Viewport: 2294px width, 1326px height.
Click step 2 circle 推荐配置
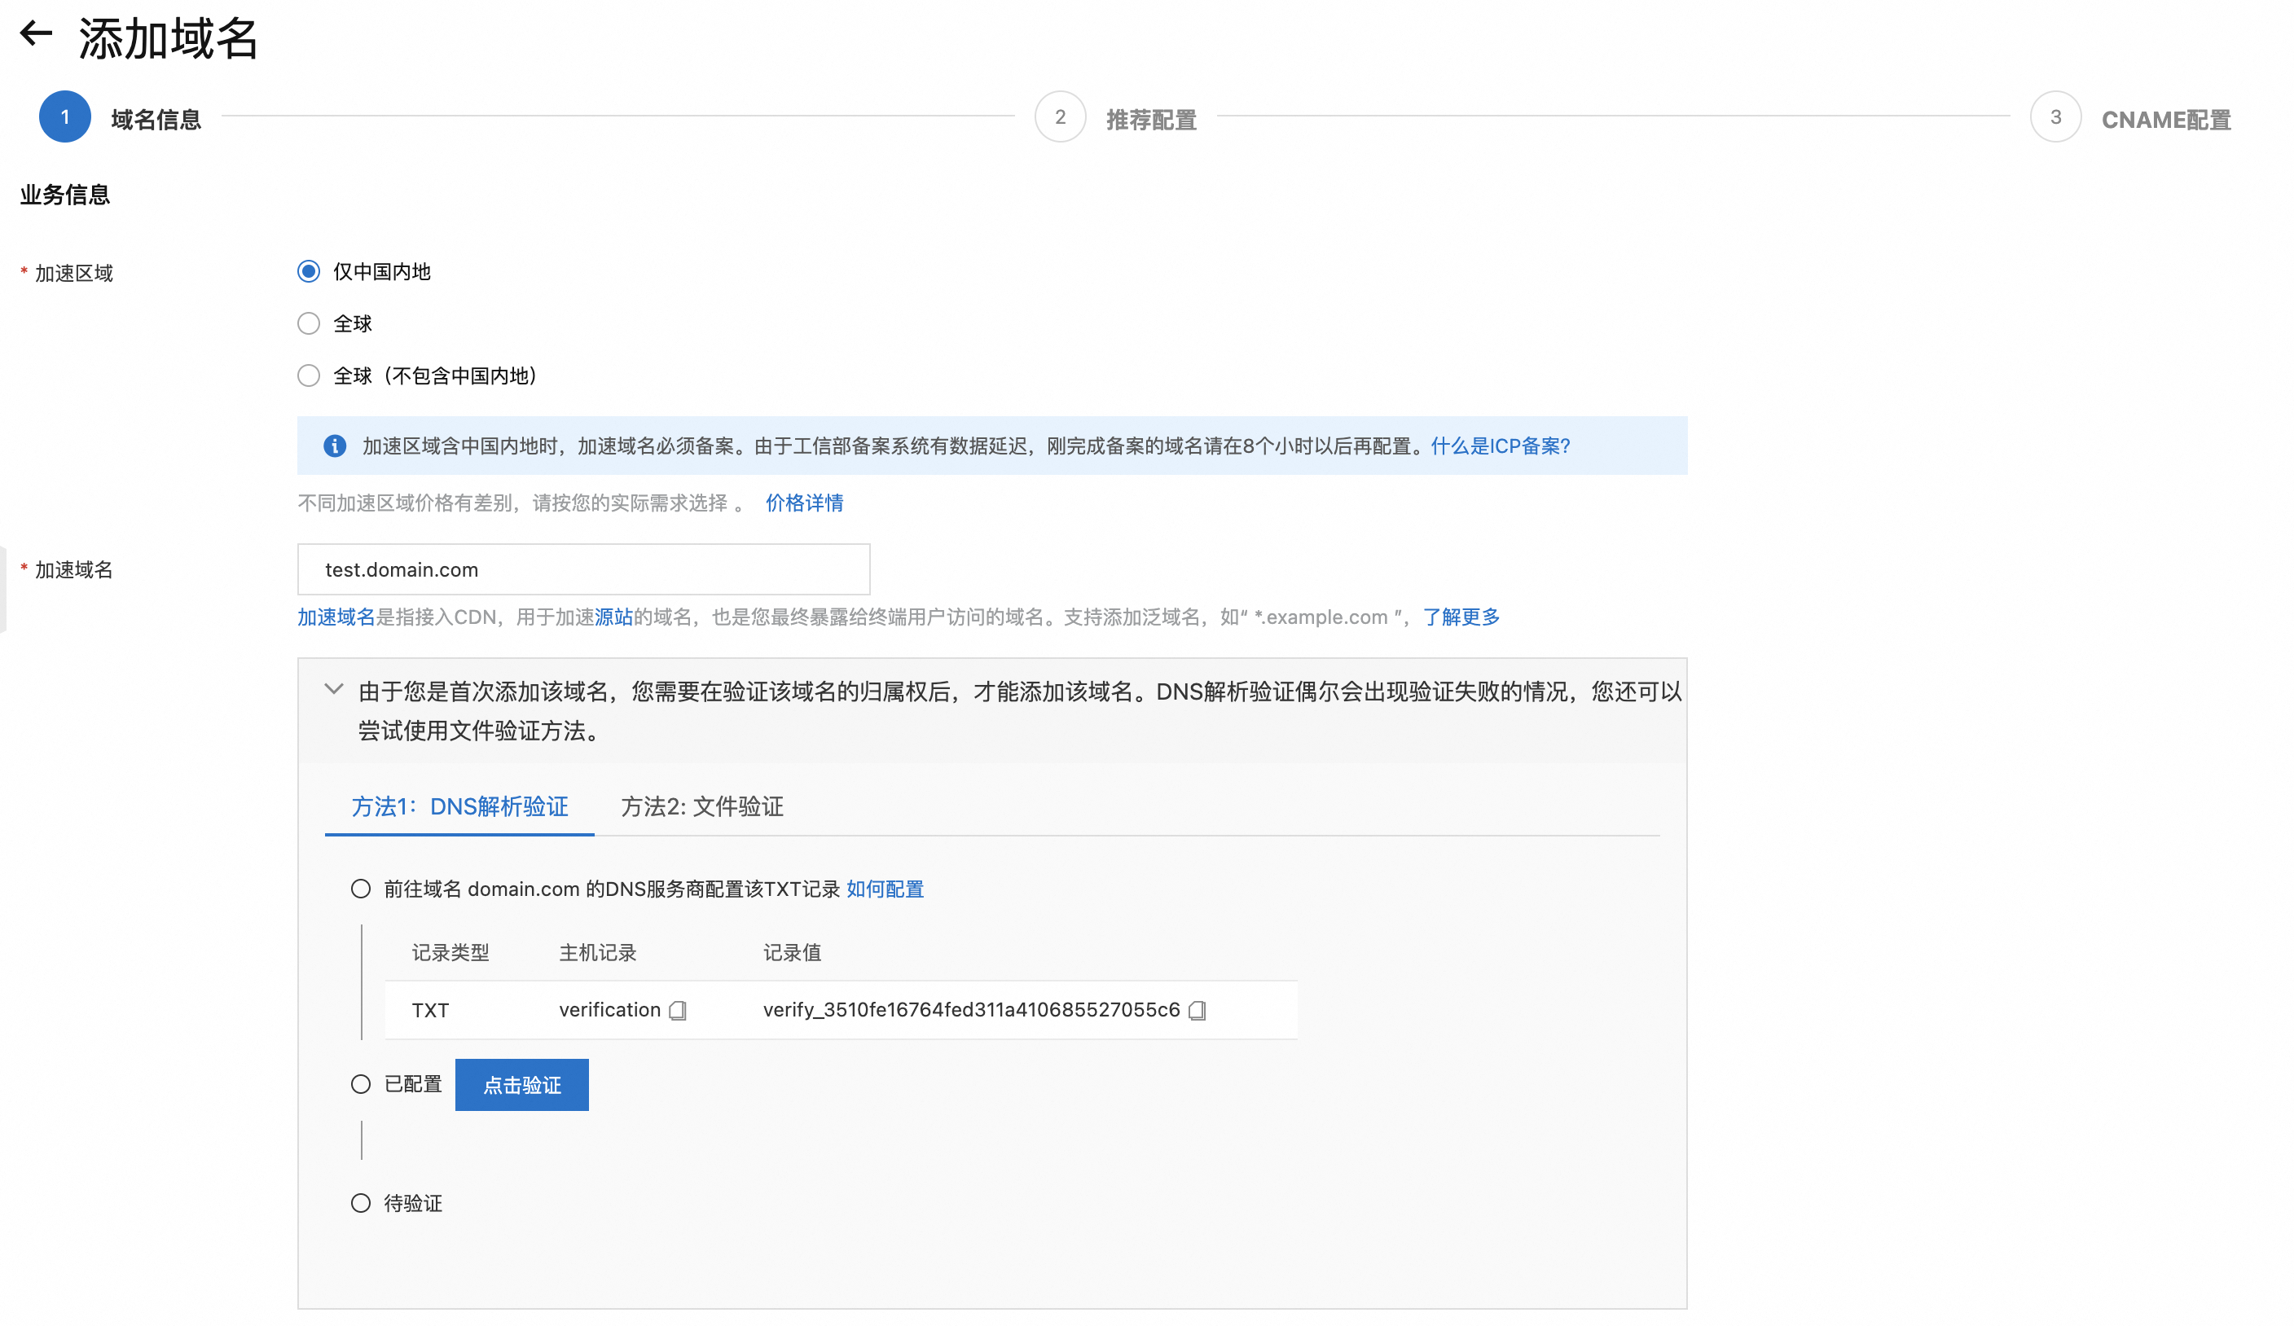coord(1060,117)
